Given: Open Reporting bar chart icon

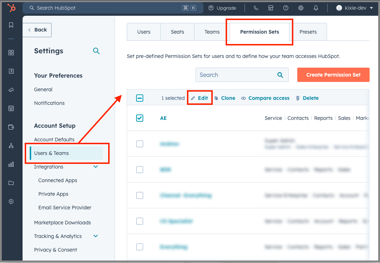Looking at the screenshot, I should coord(11,165).
